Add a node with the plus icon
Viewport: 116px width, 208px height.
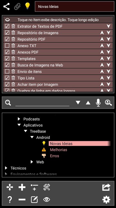(22, 187)
